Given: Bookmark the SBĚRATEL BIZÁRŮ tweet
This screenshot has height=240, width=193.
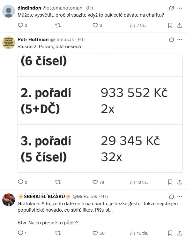Looking at the screenshot, I should [x=170, y=233].
